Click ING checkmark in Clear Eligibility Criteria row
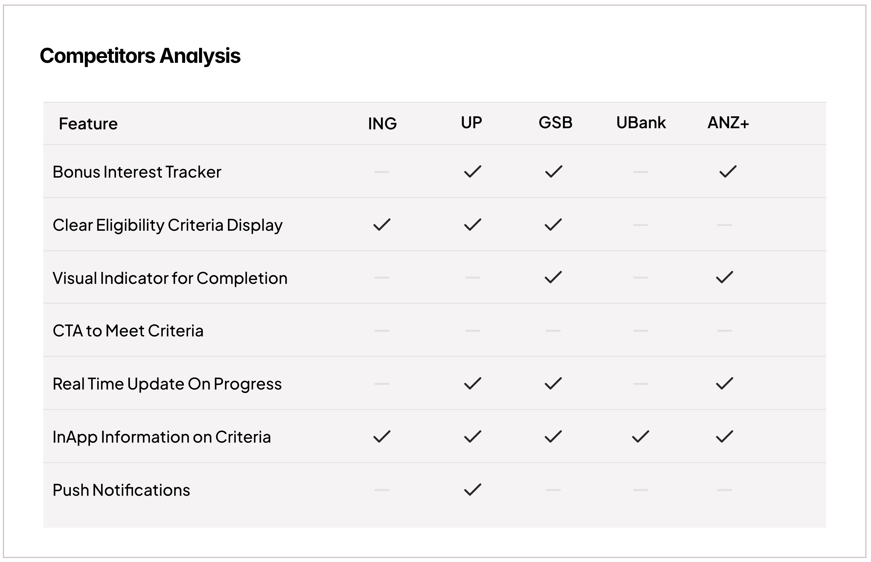Screen dimensions: 871x562 [382, 224]
